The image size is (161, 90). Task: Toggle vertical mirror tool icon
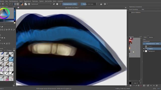click(105, 4)
